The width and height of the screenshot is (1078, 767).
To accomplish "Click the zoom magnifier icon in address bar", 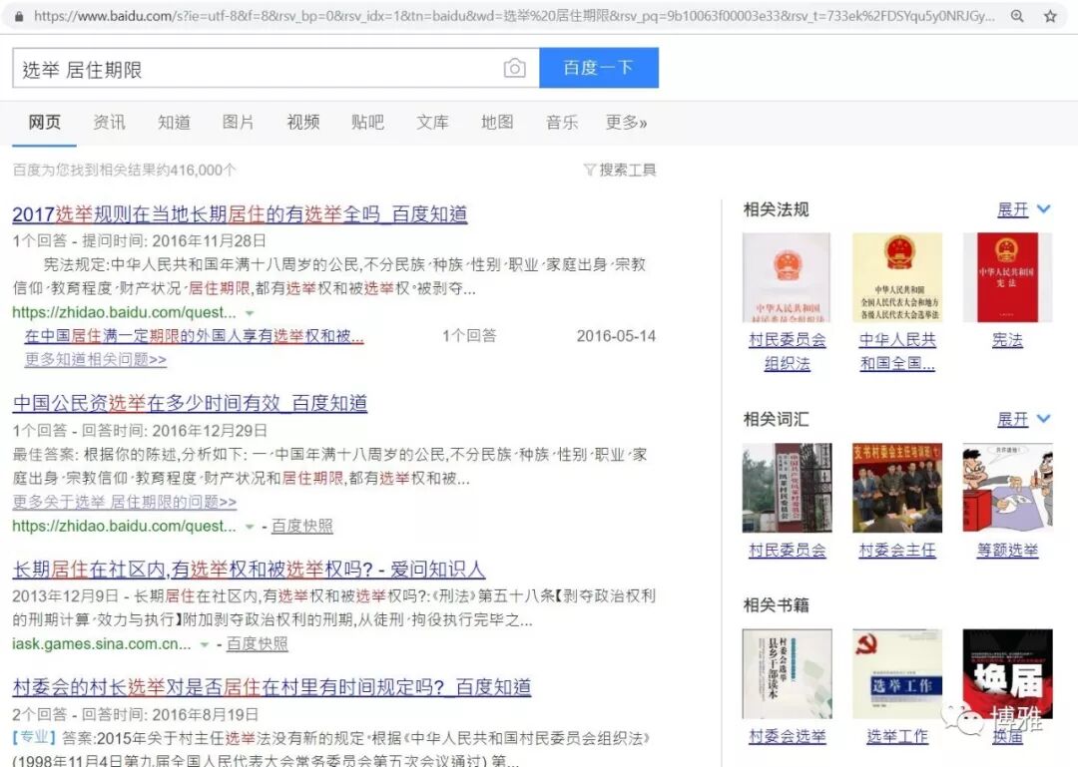I will (1017, 16).
